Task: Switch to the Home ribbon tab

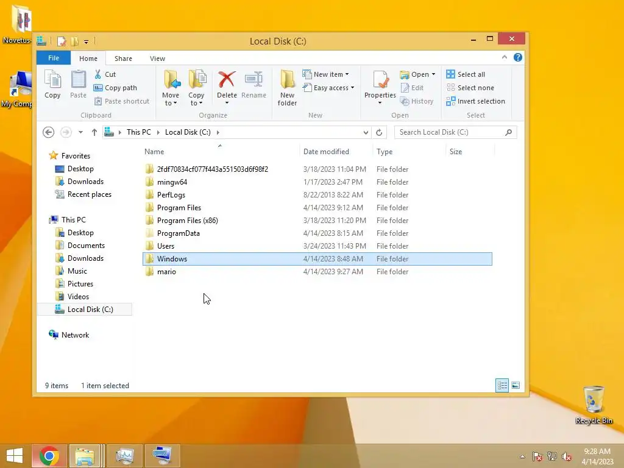Action: tap(88, 58)
